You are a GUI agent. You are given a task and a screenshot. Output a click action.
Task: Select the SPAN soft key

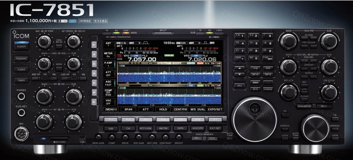tap(128, 109)
